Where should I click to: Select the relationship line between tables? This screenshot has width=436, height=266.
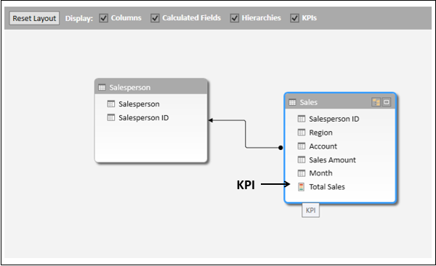tap(246, 134)
